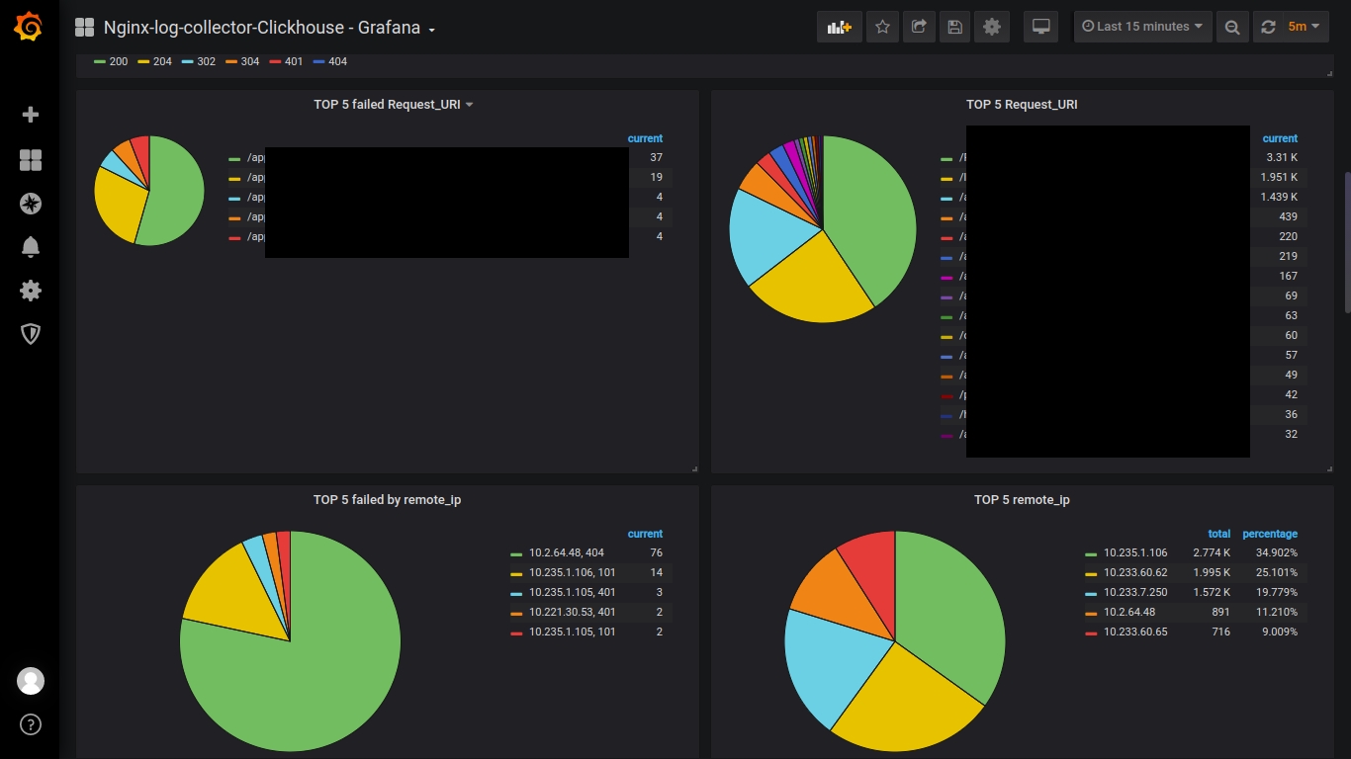Open Explore compass icon in sidebar
Viewport: 1351px width, 759px height.
pos(31,204)
